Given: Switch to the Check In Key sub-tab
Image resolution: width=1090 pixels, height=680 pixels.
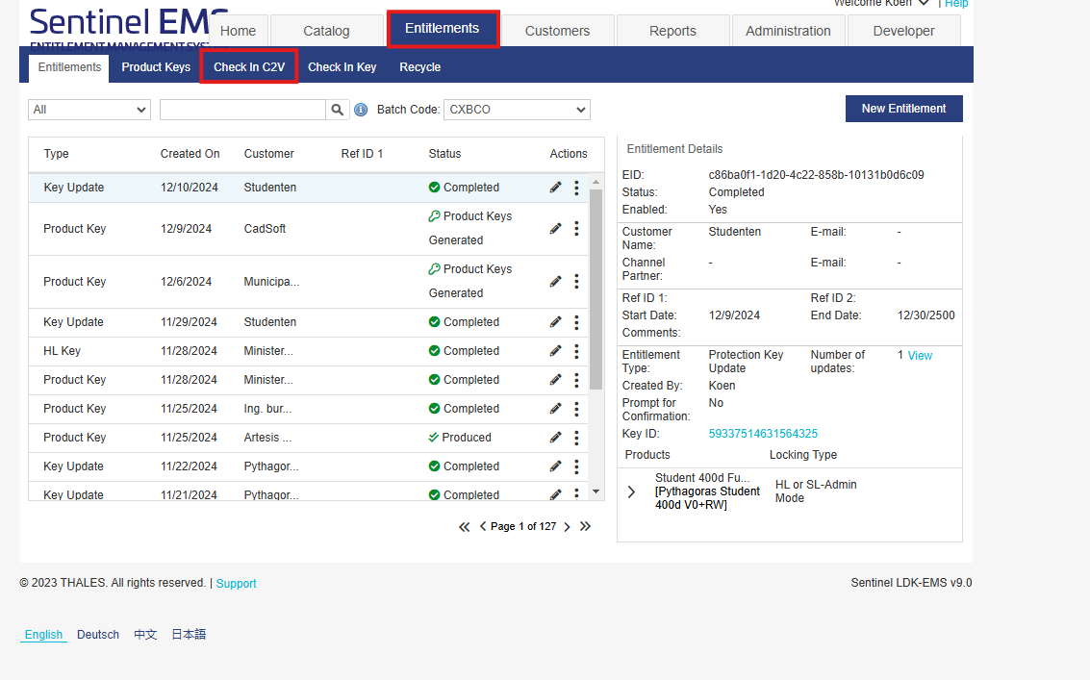Looking at the screenshot, I should pos(342,67).
